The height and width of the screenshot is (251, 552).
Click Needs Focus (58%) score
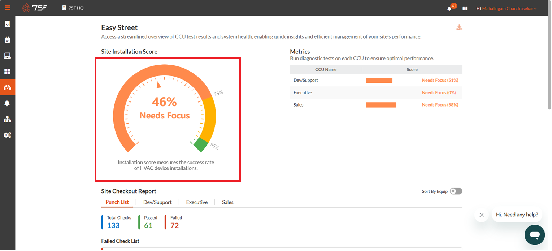[x=440, y=105]
